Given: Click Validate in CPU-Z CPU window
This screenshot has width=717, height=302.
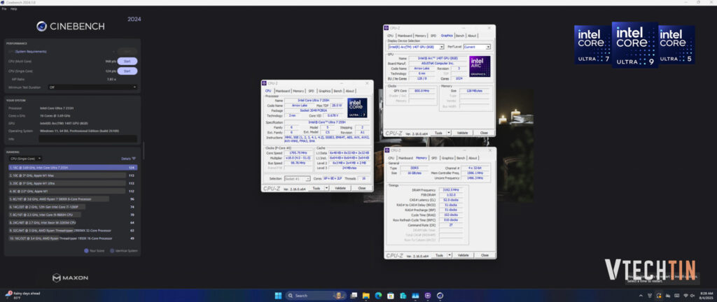Looking at the screenshot, I should pos(340,188).
